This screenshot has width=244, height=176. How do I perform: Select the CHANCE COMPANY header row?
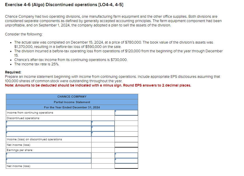click(72, 96)
